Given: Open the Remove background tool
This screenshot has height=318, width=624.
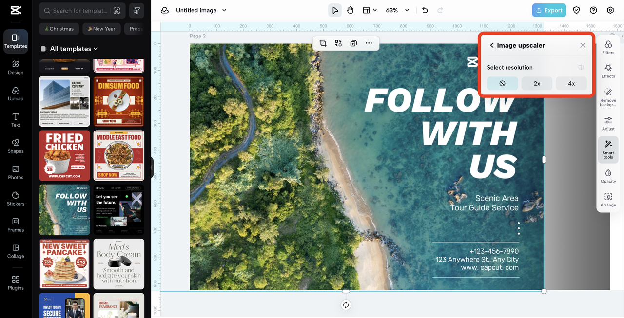Looking at the screenshot, I should (608, 97).
